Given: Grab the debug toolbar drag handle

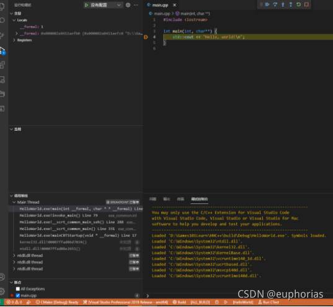Looking at the screenshot, I should click(x=261, y=4).
